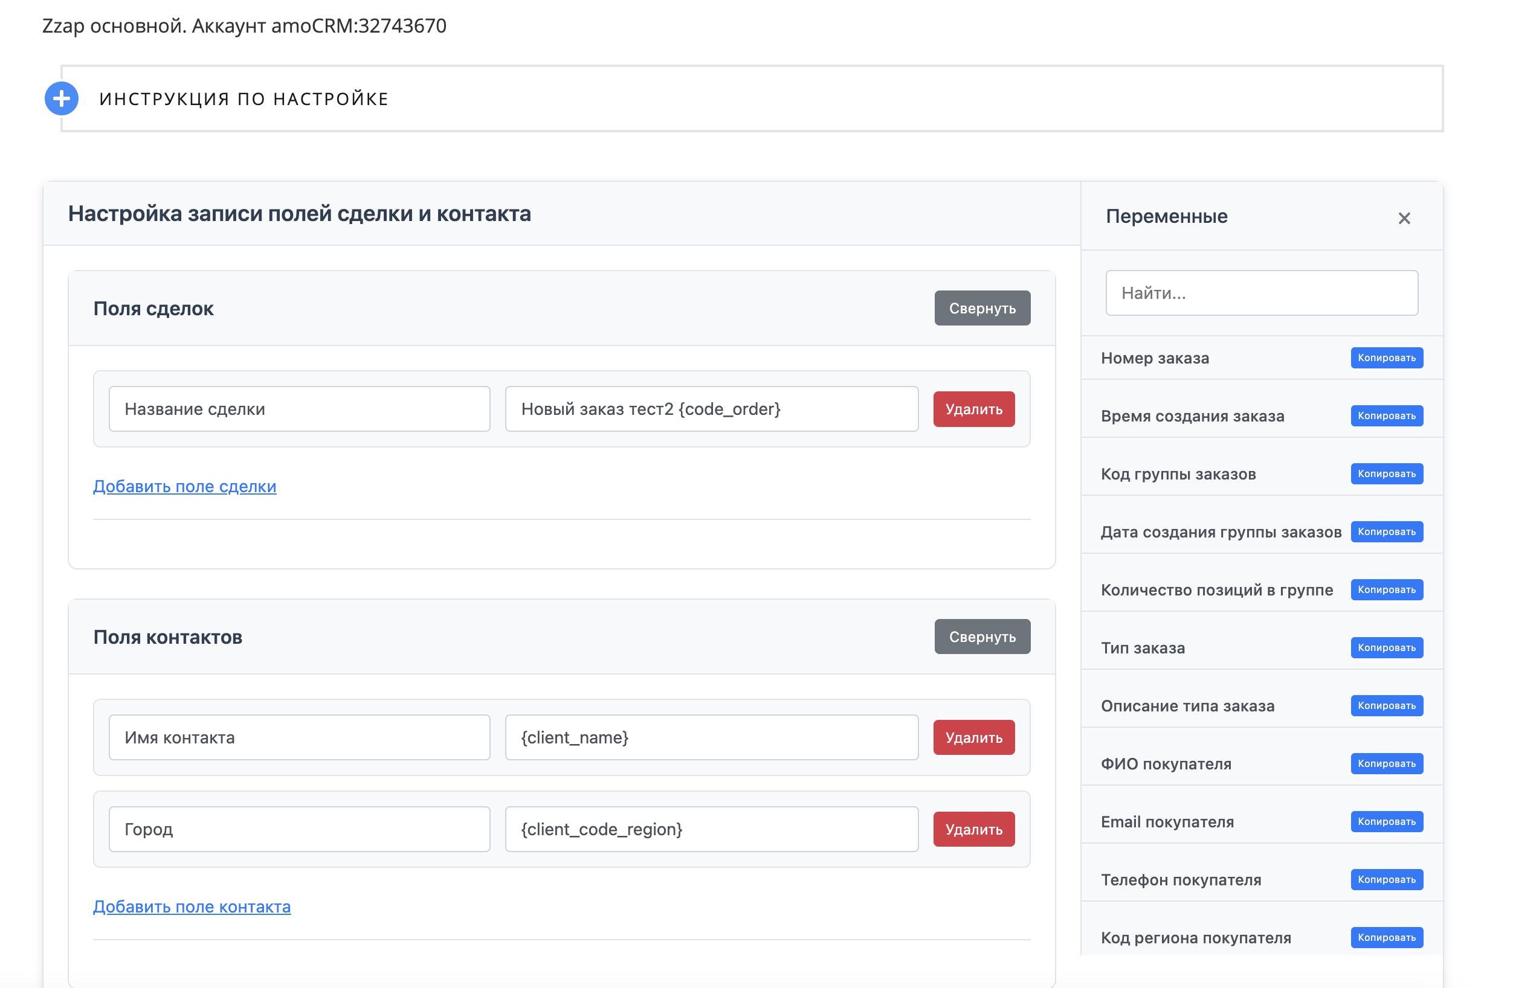Image resolution: width=1513 pixels, height=988 pixels.
Task: Edit the deal name value with code_order
Action: click(x=711, y=409)
